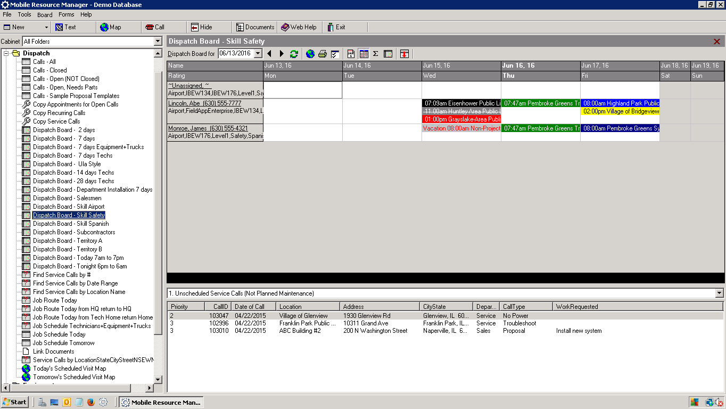
Task: Click the Hide toolbar button
Action: pyautogui.click(x=201, y=27)
